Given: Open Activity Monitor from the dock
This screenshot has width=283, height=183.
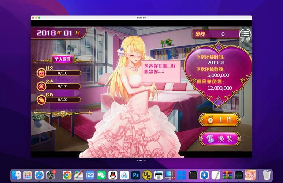Looking at the screenshot, I should coord(239,175).
